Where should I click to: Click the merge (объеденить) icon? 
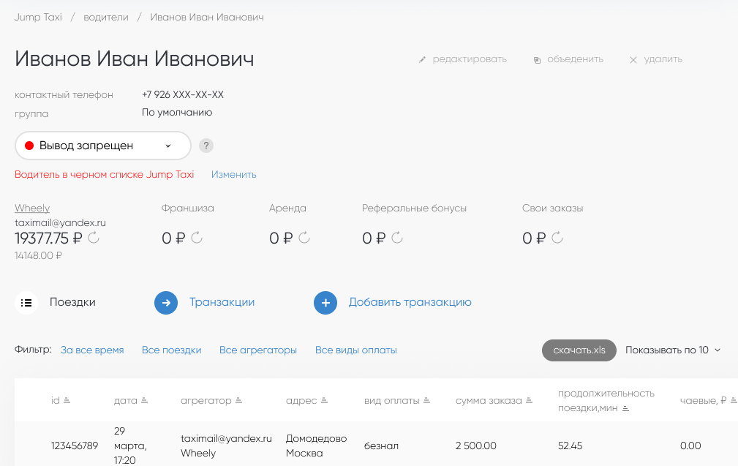(537, 60)
